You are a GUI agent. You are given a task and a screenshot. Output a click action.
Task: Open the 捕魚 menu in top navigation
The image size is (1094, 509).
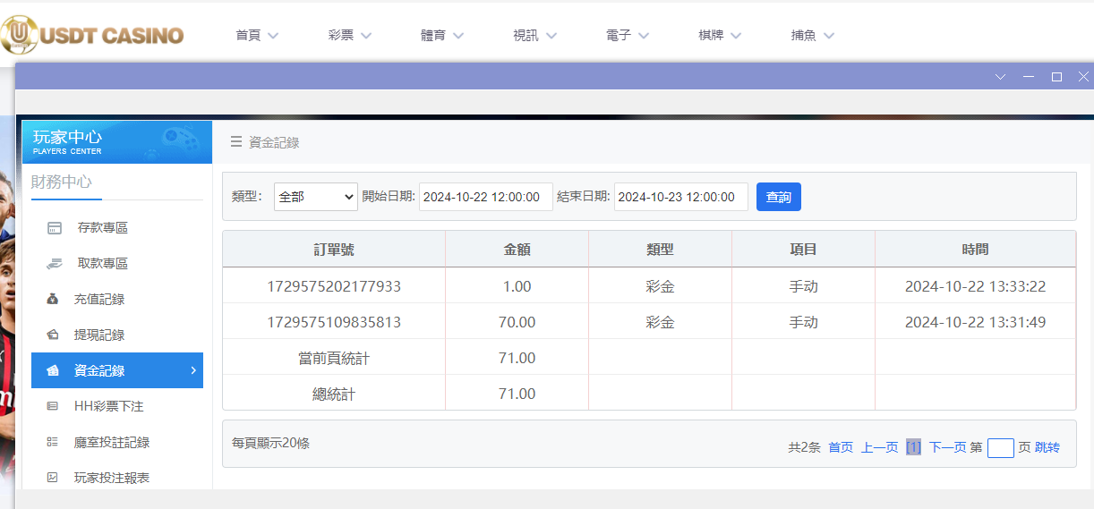812,36
